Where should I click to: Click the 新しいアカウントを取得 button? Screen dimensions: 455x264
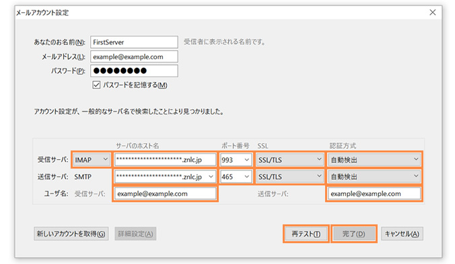[71, 234]
